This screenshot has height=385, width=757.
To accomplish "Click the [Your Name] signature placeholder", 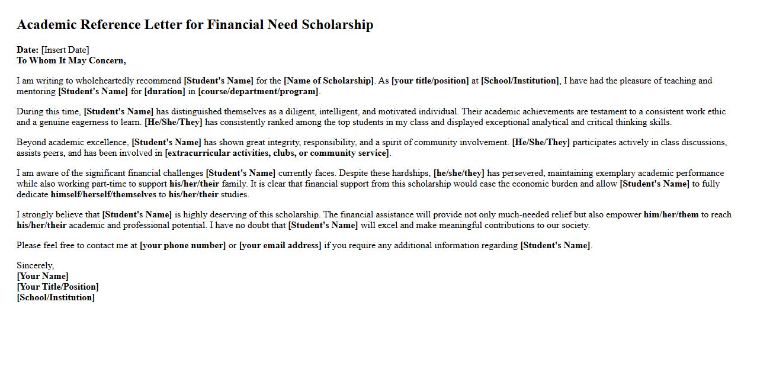I will click(43, 276).
